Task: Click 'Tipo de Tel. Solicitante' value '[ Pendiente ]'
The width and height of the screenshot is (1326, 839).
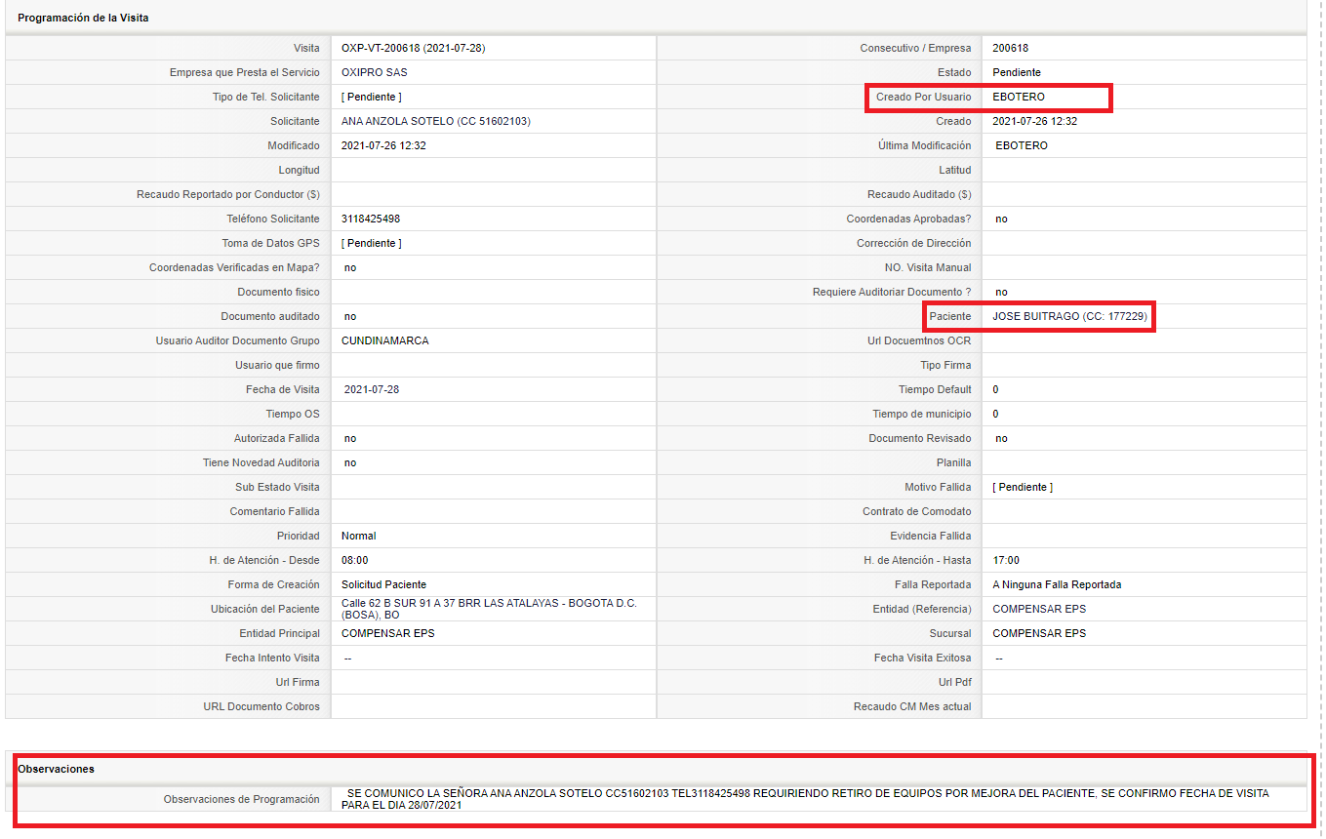Action: (371, 97)
